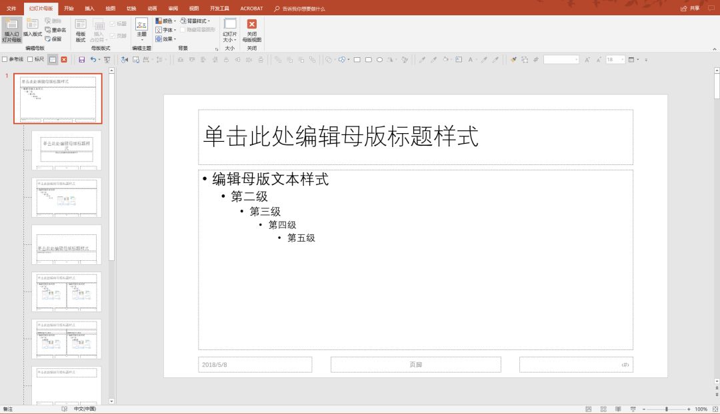This screenshot has height=414, width=720.
Task: Click the Master Layout (母版版式) icon
Action: pos(80,29)
